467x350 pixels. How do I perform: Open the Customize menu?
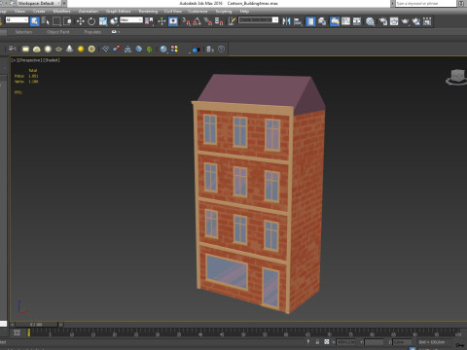tap(198, 12)
